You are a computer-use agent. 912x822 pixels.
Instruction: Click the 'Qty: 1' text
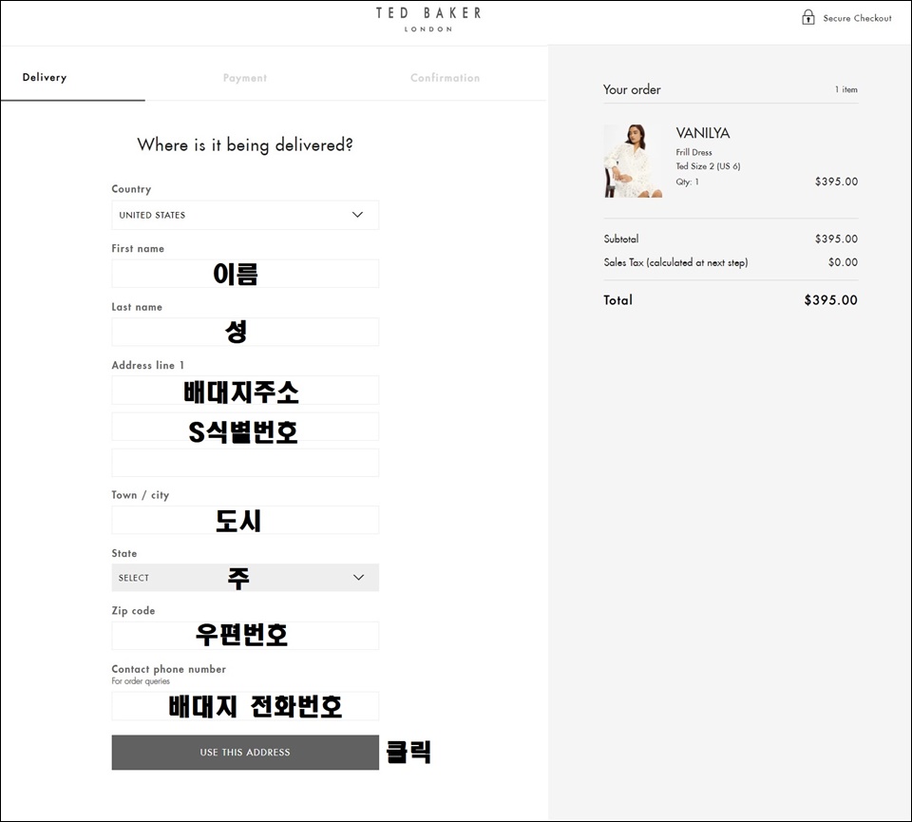pos(687,182)
